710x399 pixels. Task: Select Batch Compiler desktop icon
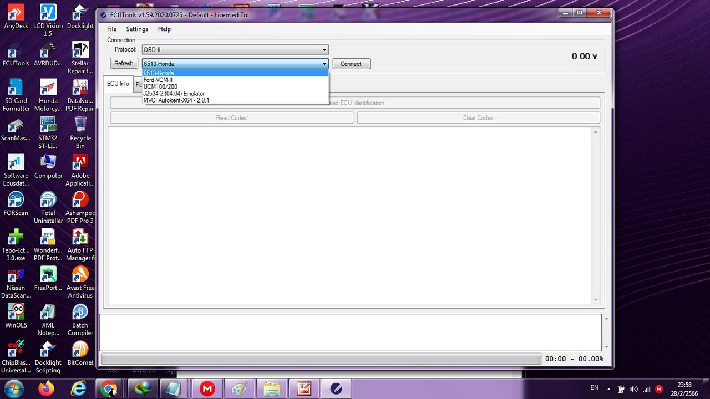[x=80, y=320]
